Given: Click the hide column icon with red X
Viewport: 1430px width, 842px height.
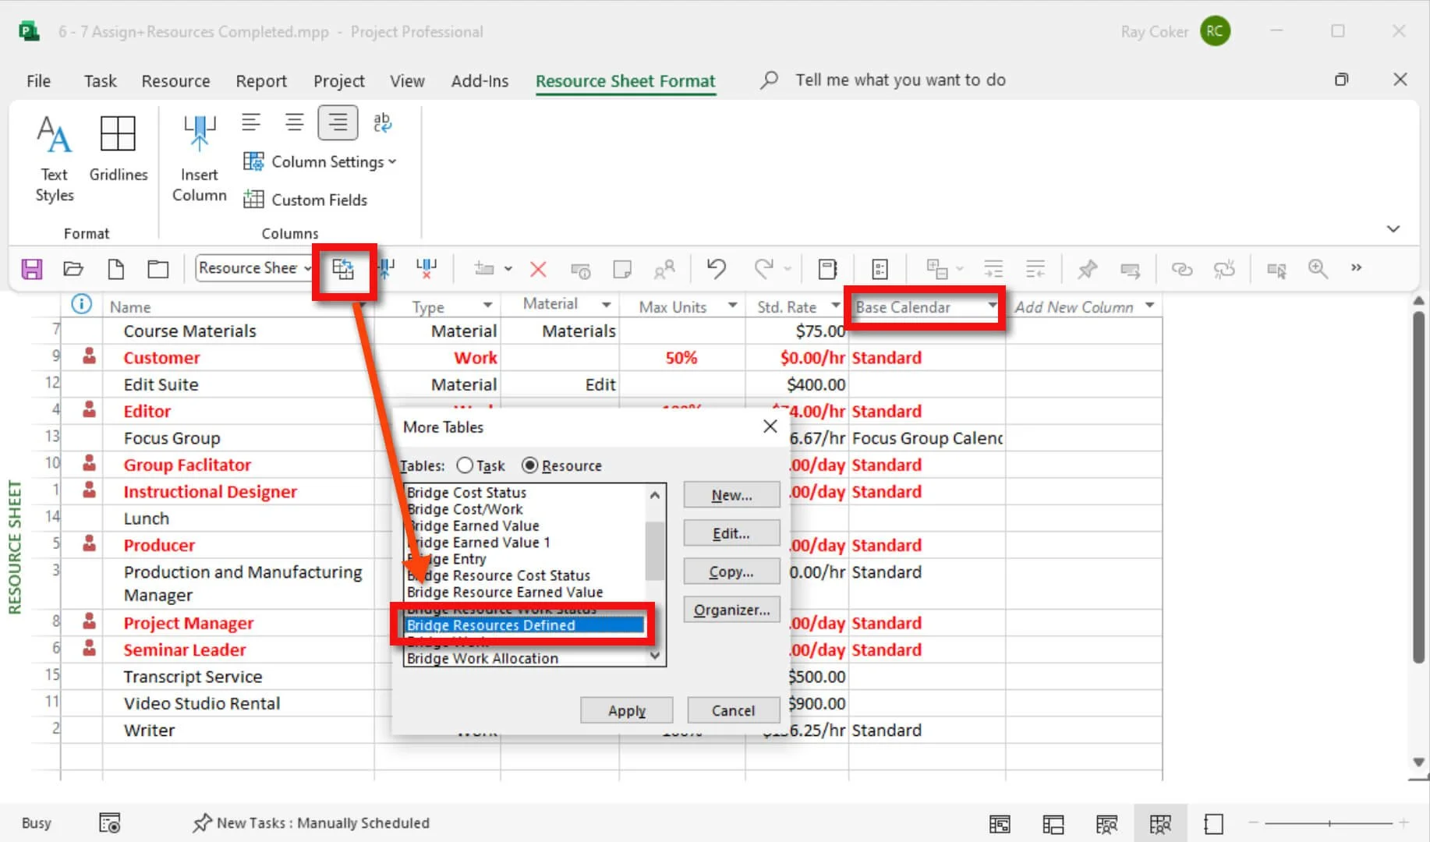Looking at the screenshot, I should click(x=427, y=269).
